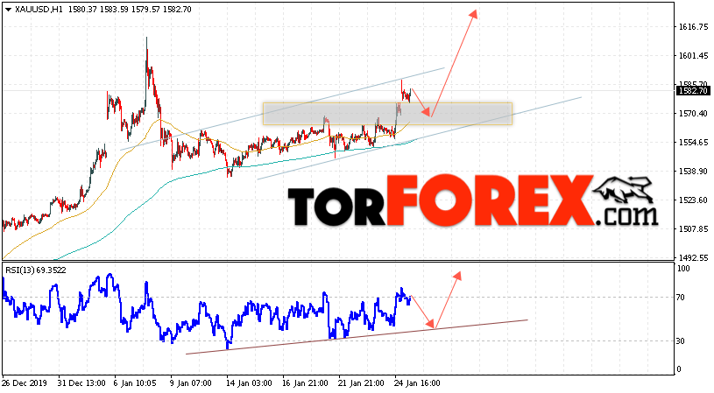Select the 1601.45 price axis label
Screen dimensions: 714x393
[x=693, y=55]
